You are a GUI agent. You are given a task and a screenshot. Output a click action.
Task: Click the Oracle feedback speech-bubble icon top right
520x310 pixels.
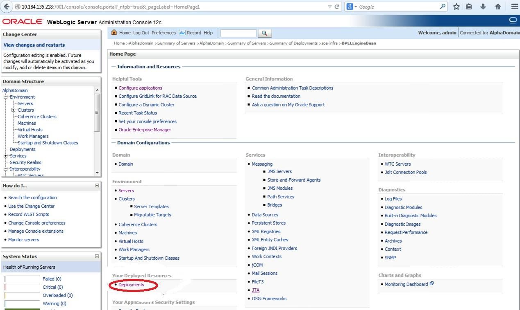[x=513, y=20]
